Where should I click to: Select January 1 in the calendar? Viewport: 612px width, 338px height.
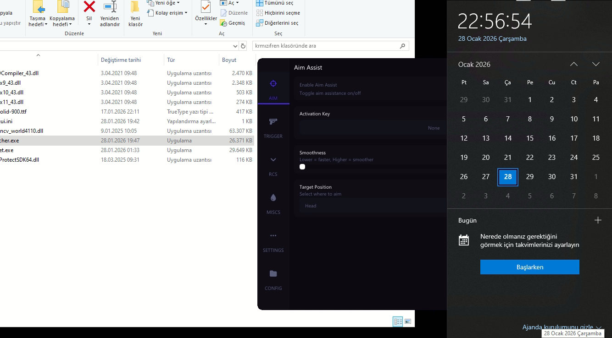(x=530, y=100)
